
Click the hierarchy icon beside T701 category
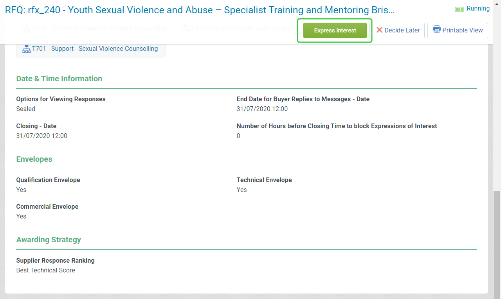(x=26, y=49)
